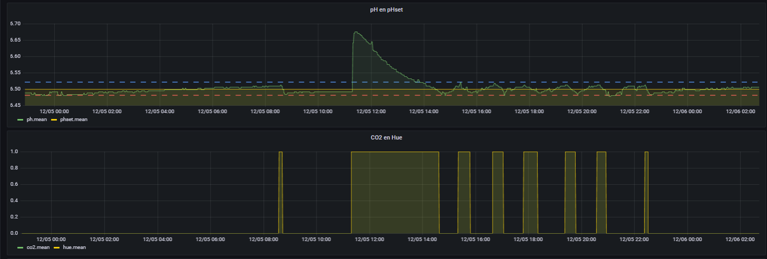
Task: Click the pH spike peak near 5.67
Action: point(356,33)
